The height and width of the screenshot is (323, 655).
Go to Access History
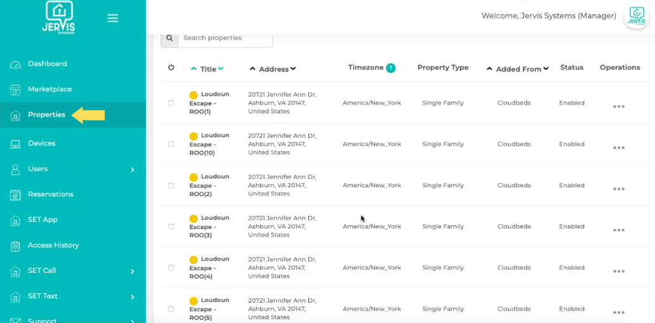[x=53, y=245]
